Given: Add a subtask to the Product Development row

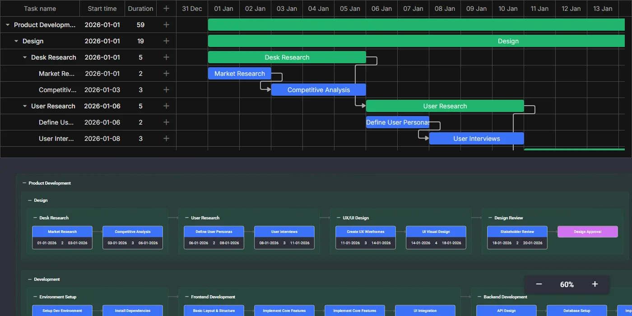Looking at the screenshot, I should 166,25.
